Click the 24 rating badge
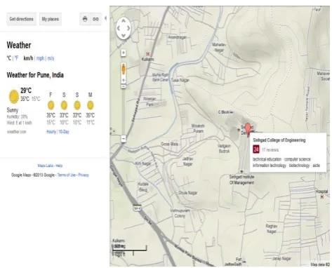 (256, 149)
